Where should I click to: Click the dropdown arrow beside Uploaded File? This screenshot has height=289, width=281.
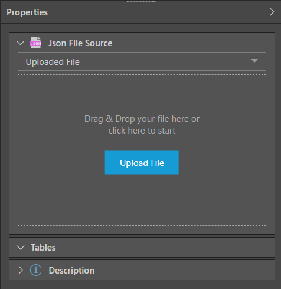(254, 61)
